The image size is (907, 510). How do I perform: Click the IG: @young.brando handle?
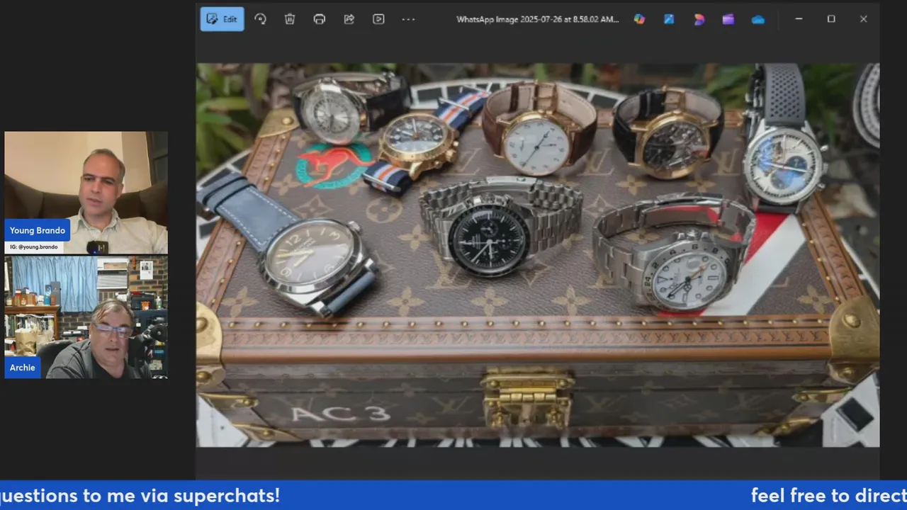34,247
